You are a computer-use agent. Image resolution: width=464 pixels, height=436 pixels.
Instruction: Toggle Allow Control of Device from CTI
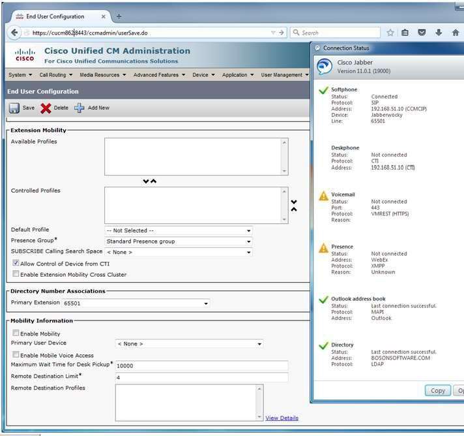[16, 263]
